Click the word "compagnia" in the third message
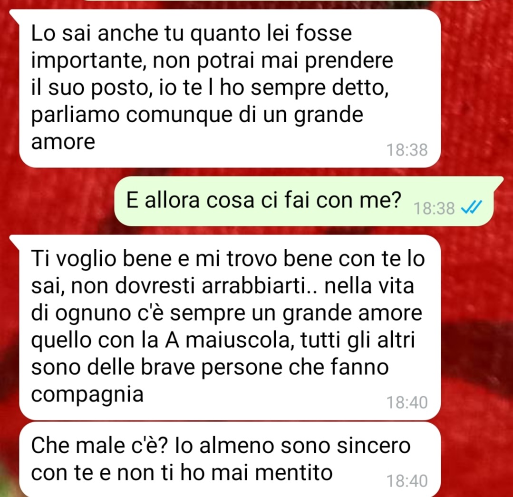The height and width of the screenshot is (497, 513). click(x=87, y=395)
